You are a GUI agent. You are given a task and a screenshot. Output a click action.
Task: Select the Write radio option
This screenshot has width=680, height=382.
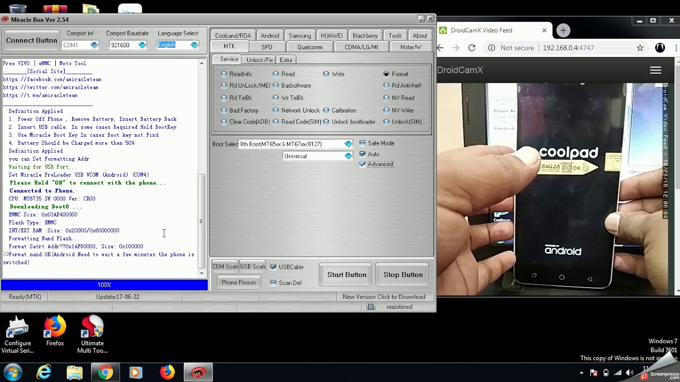click(x=334, y=74)
